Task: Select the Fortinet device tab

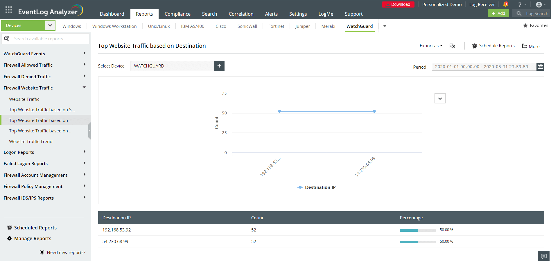Action: tap(276, 26)
